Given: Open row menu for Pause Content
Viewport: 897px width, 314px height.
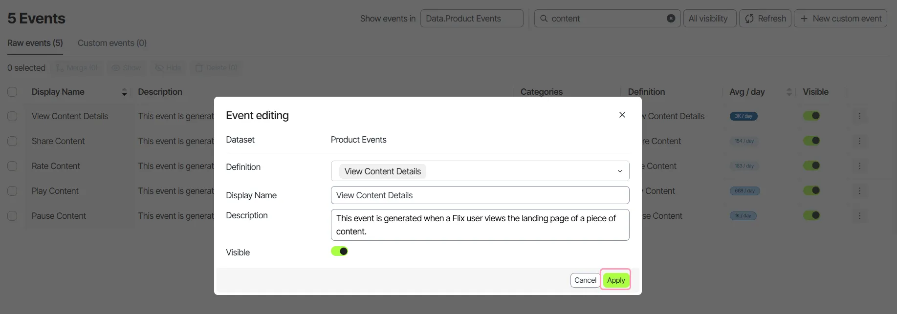Looking at the screenshot, I should [x=859, y=216].
